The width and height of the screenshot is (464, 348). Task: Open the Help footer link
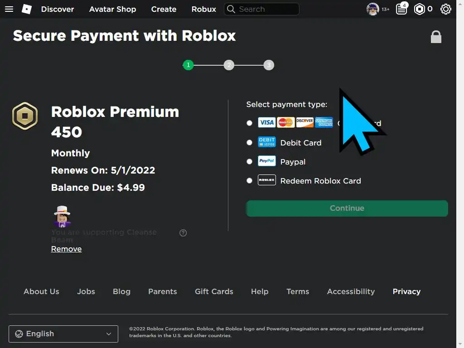coord(260,291)
